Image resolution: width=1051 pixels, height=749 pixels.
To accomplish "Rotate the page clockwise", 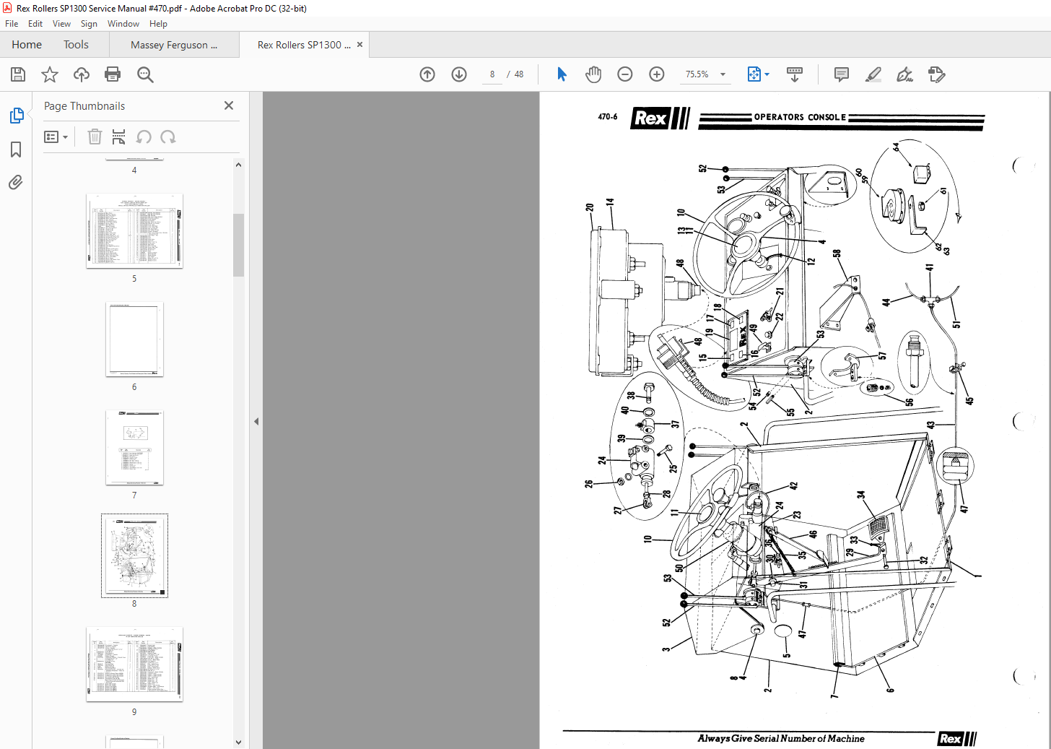I will [168, 137].
